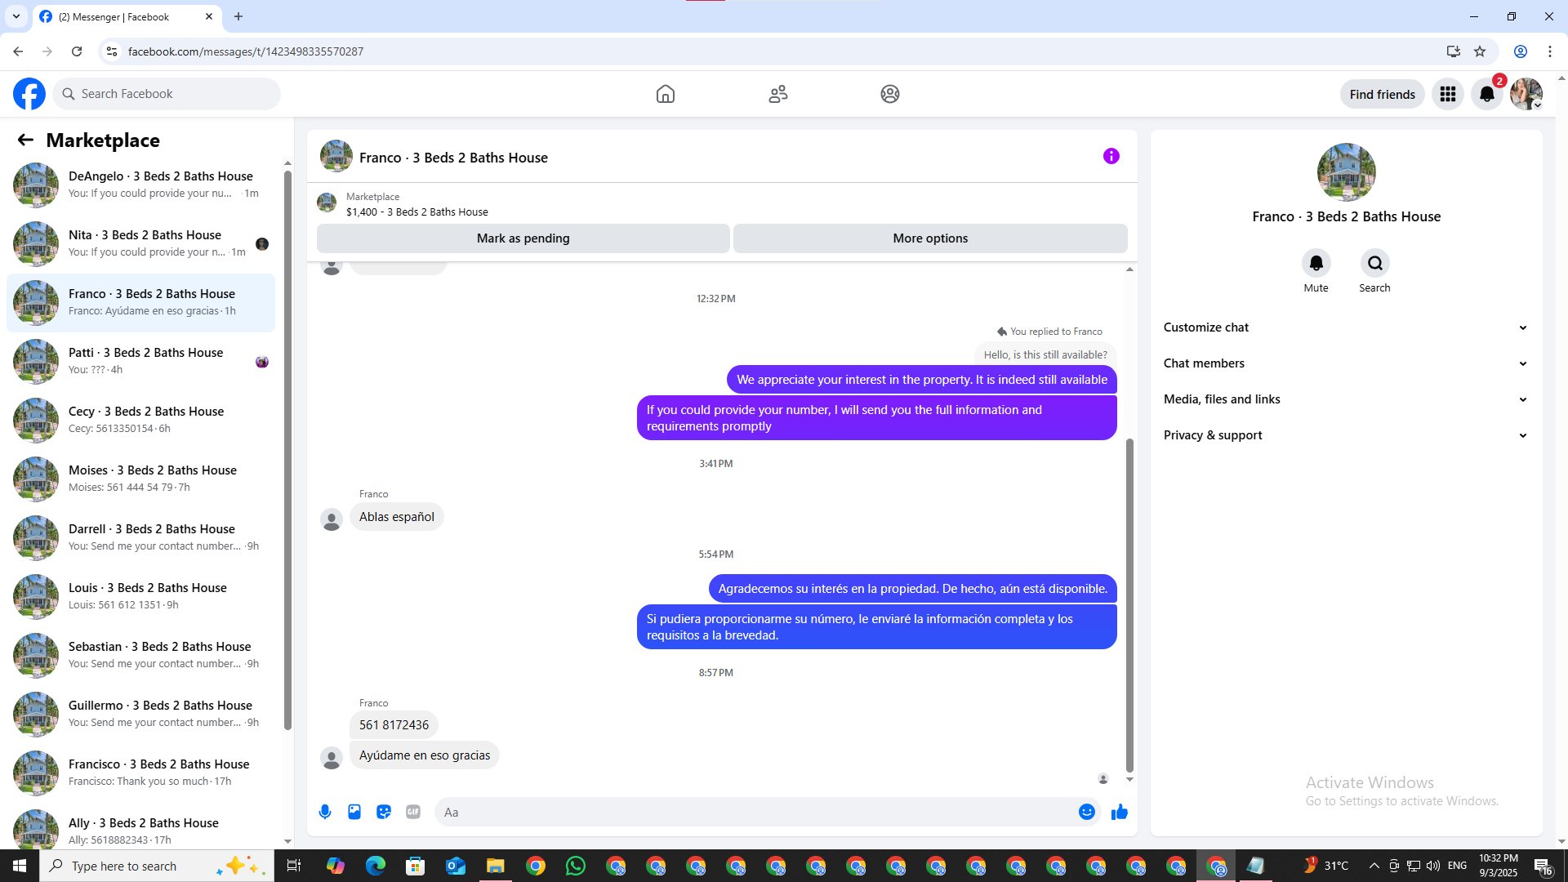Viewport: 1568px width, 882px height.
Task: Open the Nita conversation
Action: coord(140,243)
